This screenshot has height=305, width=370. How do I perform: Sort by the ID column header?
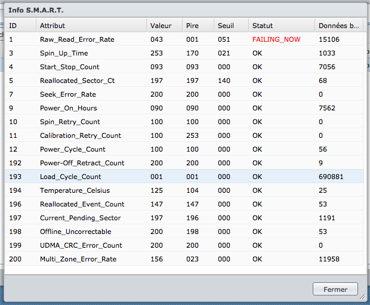20,26
